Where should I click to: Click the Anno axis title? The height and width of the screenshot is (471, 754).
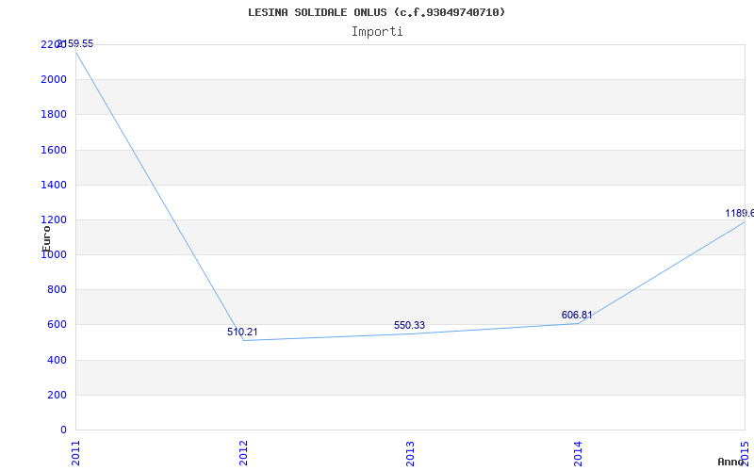click(x=730, y=462)
